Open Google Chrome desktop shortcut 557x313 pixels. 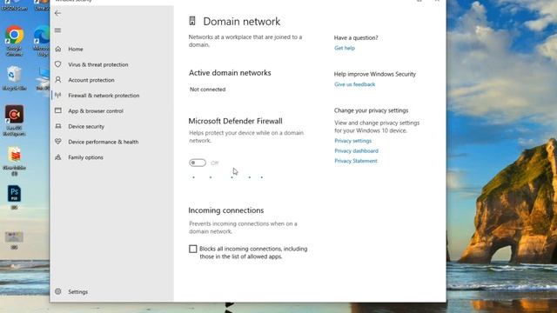[x=14, y=41]
